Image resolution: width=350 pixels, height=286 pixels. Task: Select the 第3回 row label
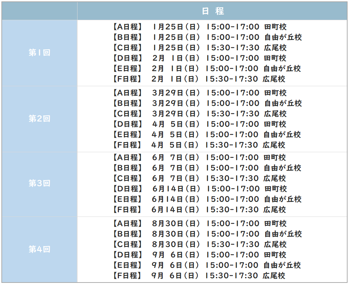pos(40,183)
